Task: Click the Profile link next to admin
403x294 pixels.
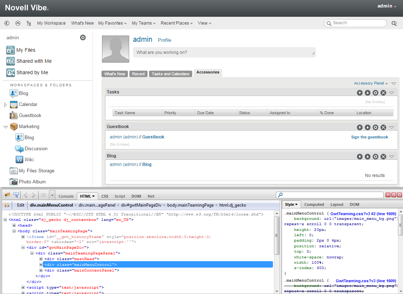Action: click(x=164, y=40)
